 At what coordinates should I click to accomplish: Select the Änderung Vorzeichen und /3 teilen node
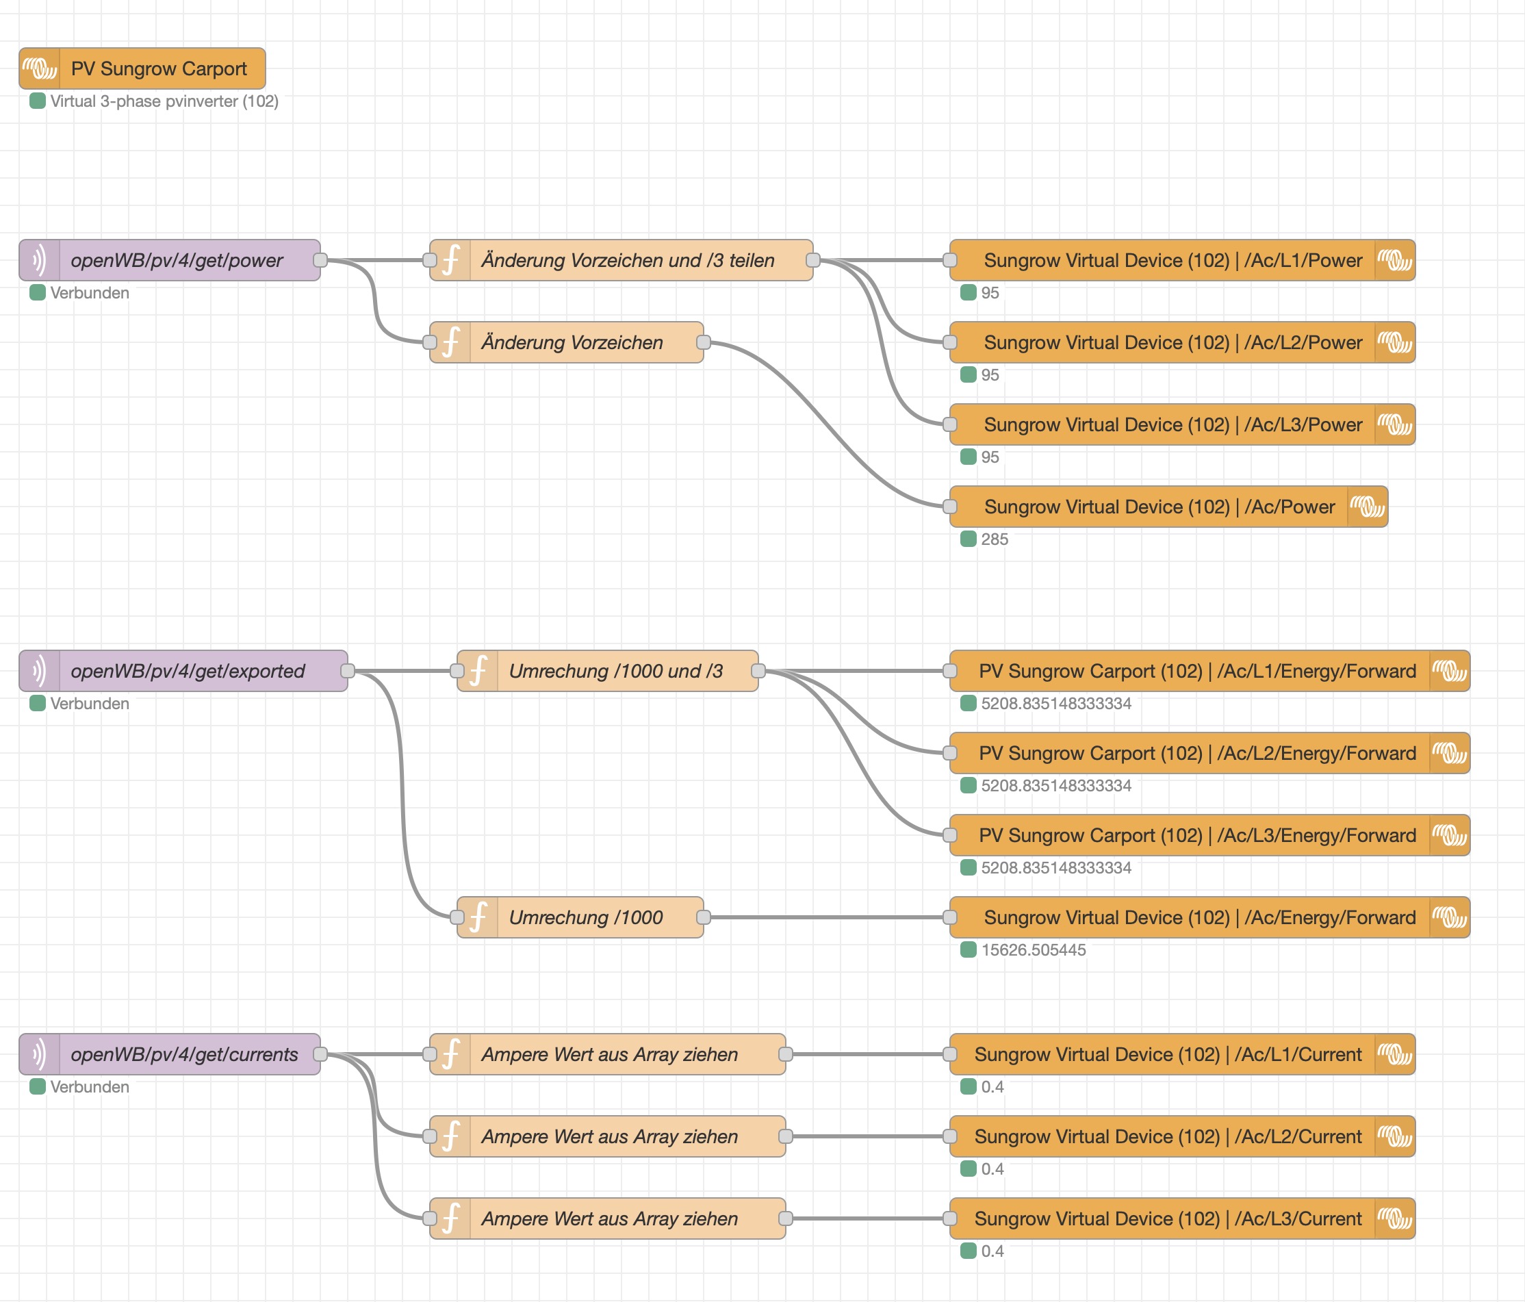[626, 260]
